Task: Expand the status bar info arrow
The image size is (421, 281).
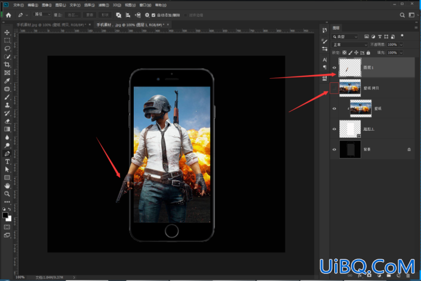Action: pos(74,277)
